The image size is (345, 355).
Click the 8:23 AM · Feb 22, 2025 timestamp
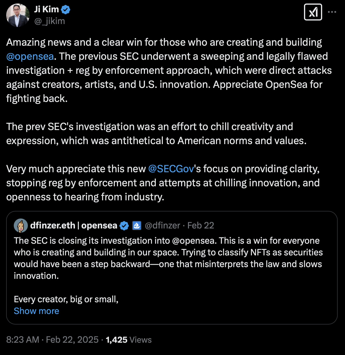coord(52,339)
